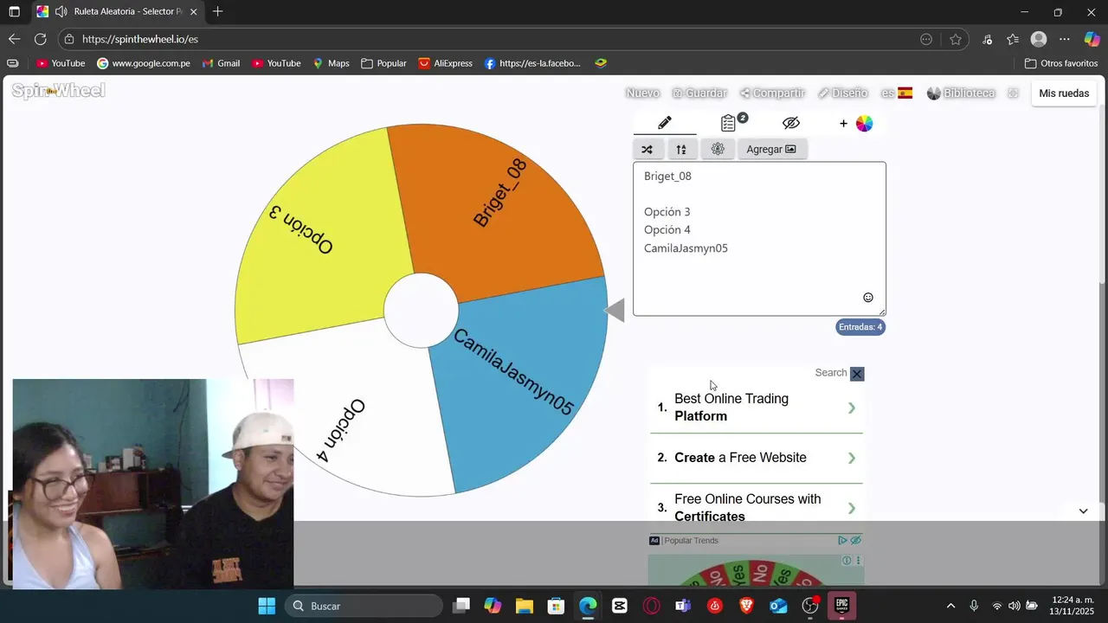Open the favorites list icon in toolbar
This screenshot has width=1108, height=623.
click(x=1013, y=39)
